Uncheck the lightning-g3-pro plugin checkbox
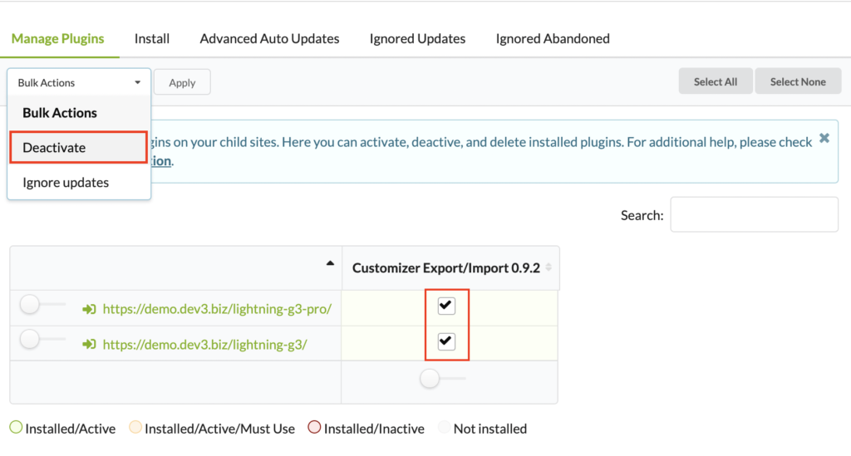The image size is (851, 456). coord(446,306)
